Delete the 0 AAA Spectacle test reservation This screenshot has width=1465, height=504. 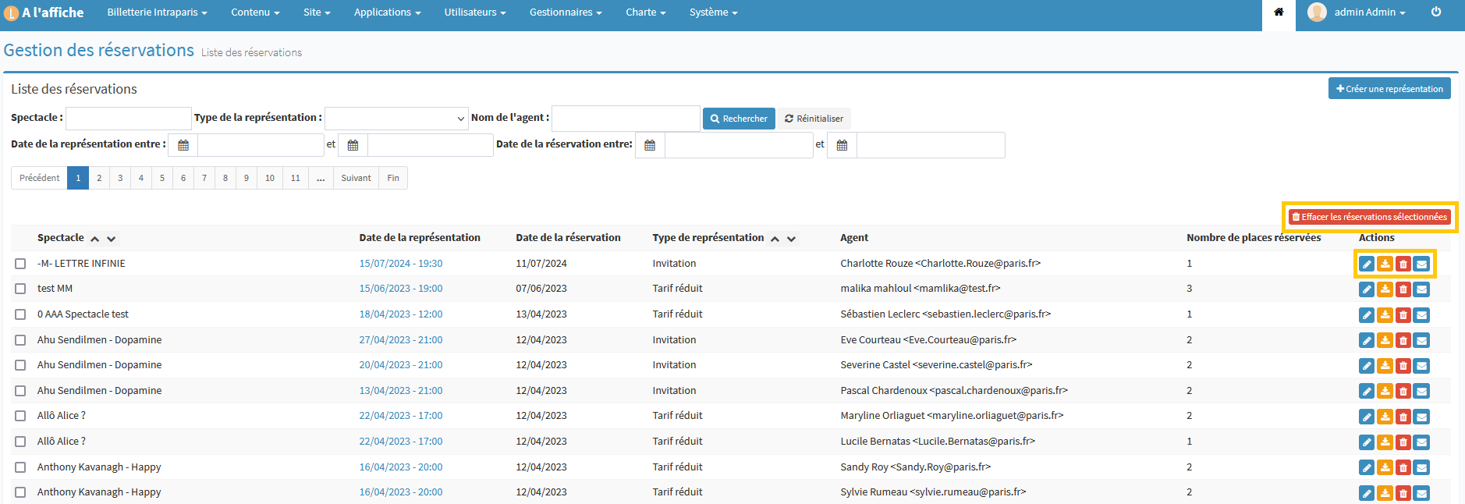[1403, 315]
